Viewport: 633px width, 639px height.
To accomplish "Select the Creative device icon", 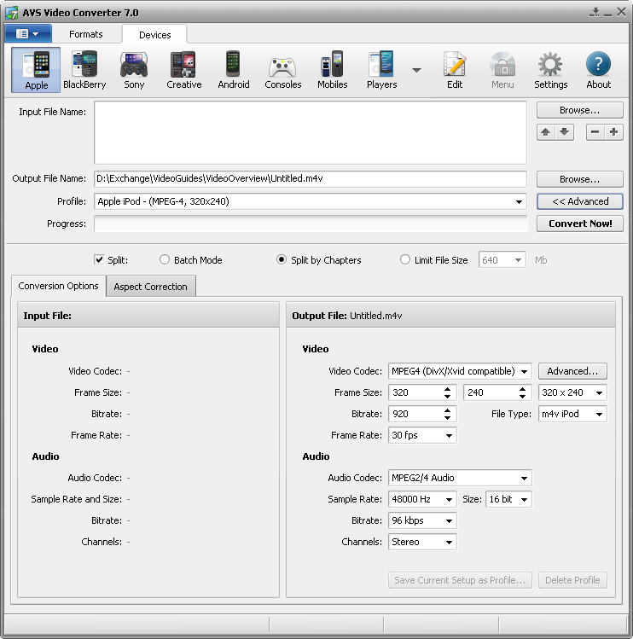I will pyautogui.click(x=183, y=70).
